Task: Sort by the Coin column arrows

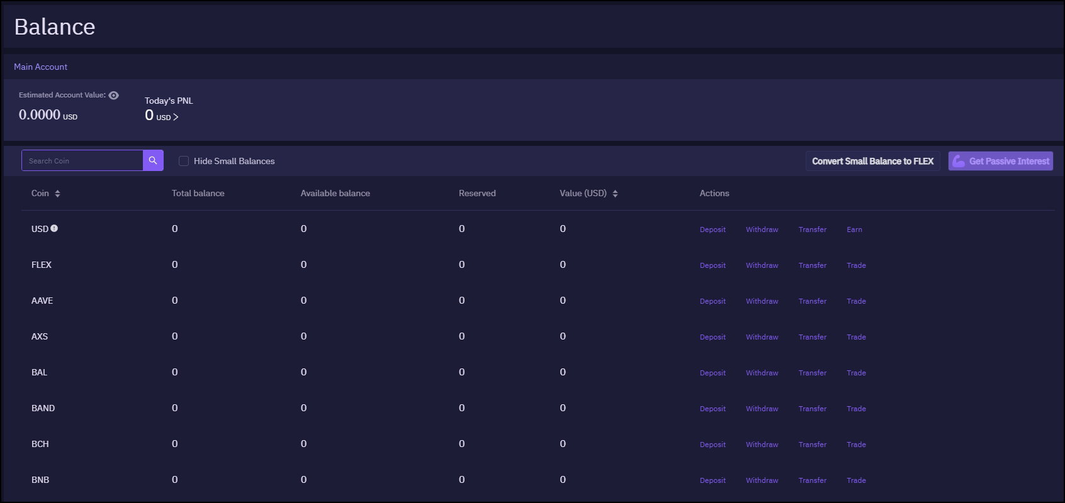Action: (57, 194)
